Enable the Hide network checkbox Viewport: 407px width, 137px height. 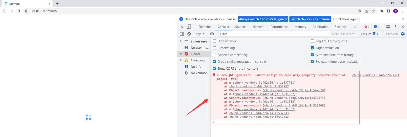tap(214, 41)
